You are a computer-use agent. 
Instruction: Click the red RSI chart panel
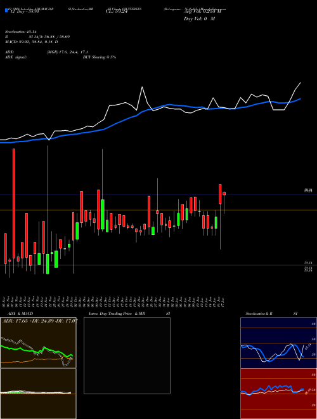tap(278, 394)
